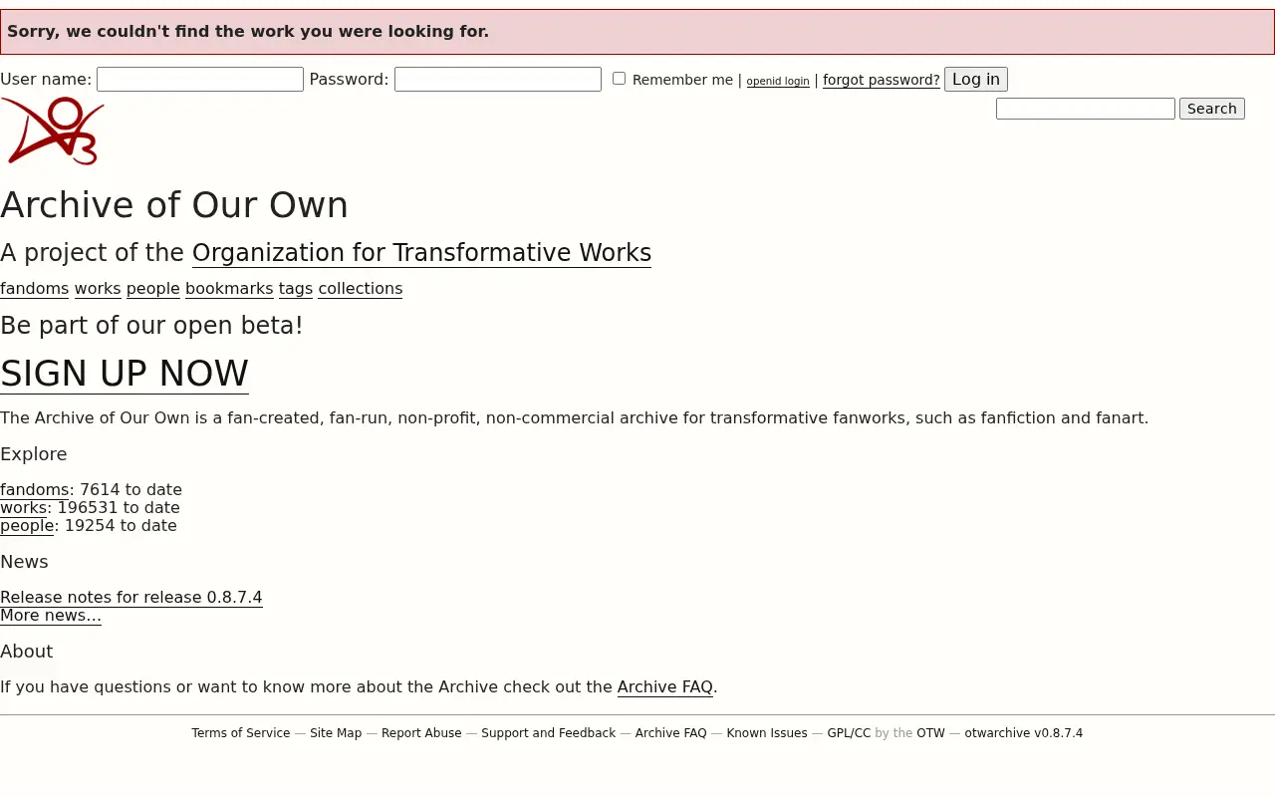Go to works in navigation menu
Image resolution: width=1275 pixels, height=797 pixels.
(x=98, y=289)
